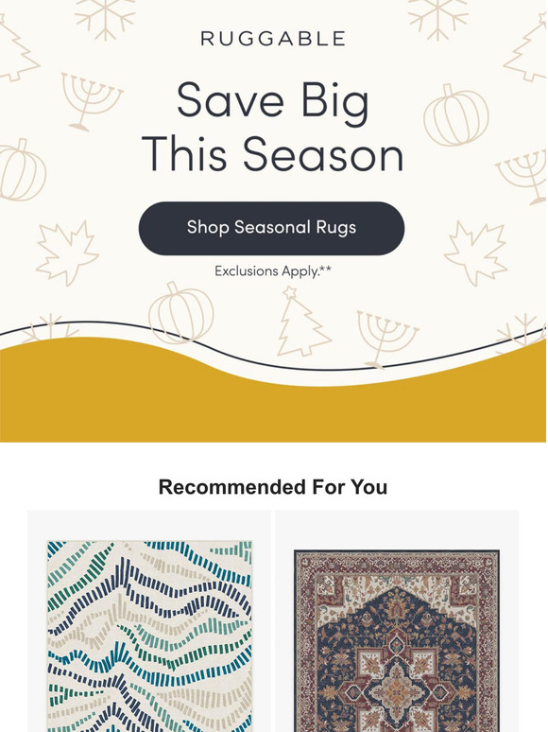This screenshot has height=732, width=548.
Task: Click the menorah icon right of This Season
Action: [522, 178]
